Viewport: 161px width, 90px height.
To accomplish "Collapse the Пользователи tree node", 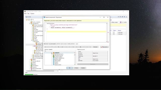I will pyautogui.click(x=30, y=23).
